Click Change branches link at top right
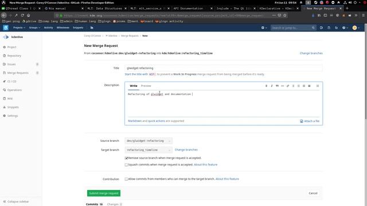The height and width of the screenshot is (206, 367). 311,53
